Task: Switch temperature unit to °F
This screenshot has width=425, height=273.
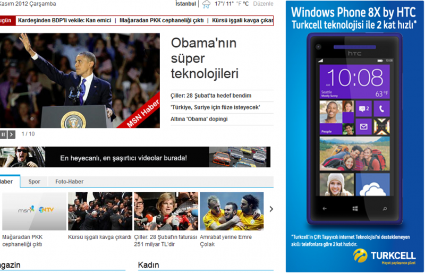Action: point(239,4)
